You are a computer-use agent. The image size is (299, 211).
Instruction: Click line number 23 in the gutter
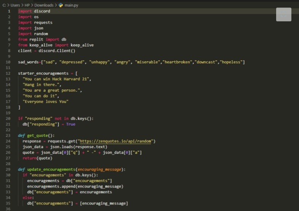coord(8,136)
